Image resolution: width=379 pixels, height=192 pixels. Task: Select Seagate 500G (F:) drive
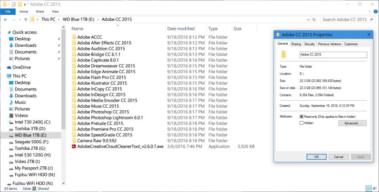[x=32, y=142]
